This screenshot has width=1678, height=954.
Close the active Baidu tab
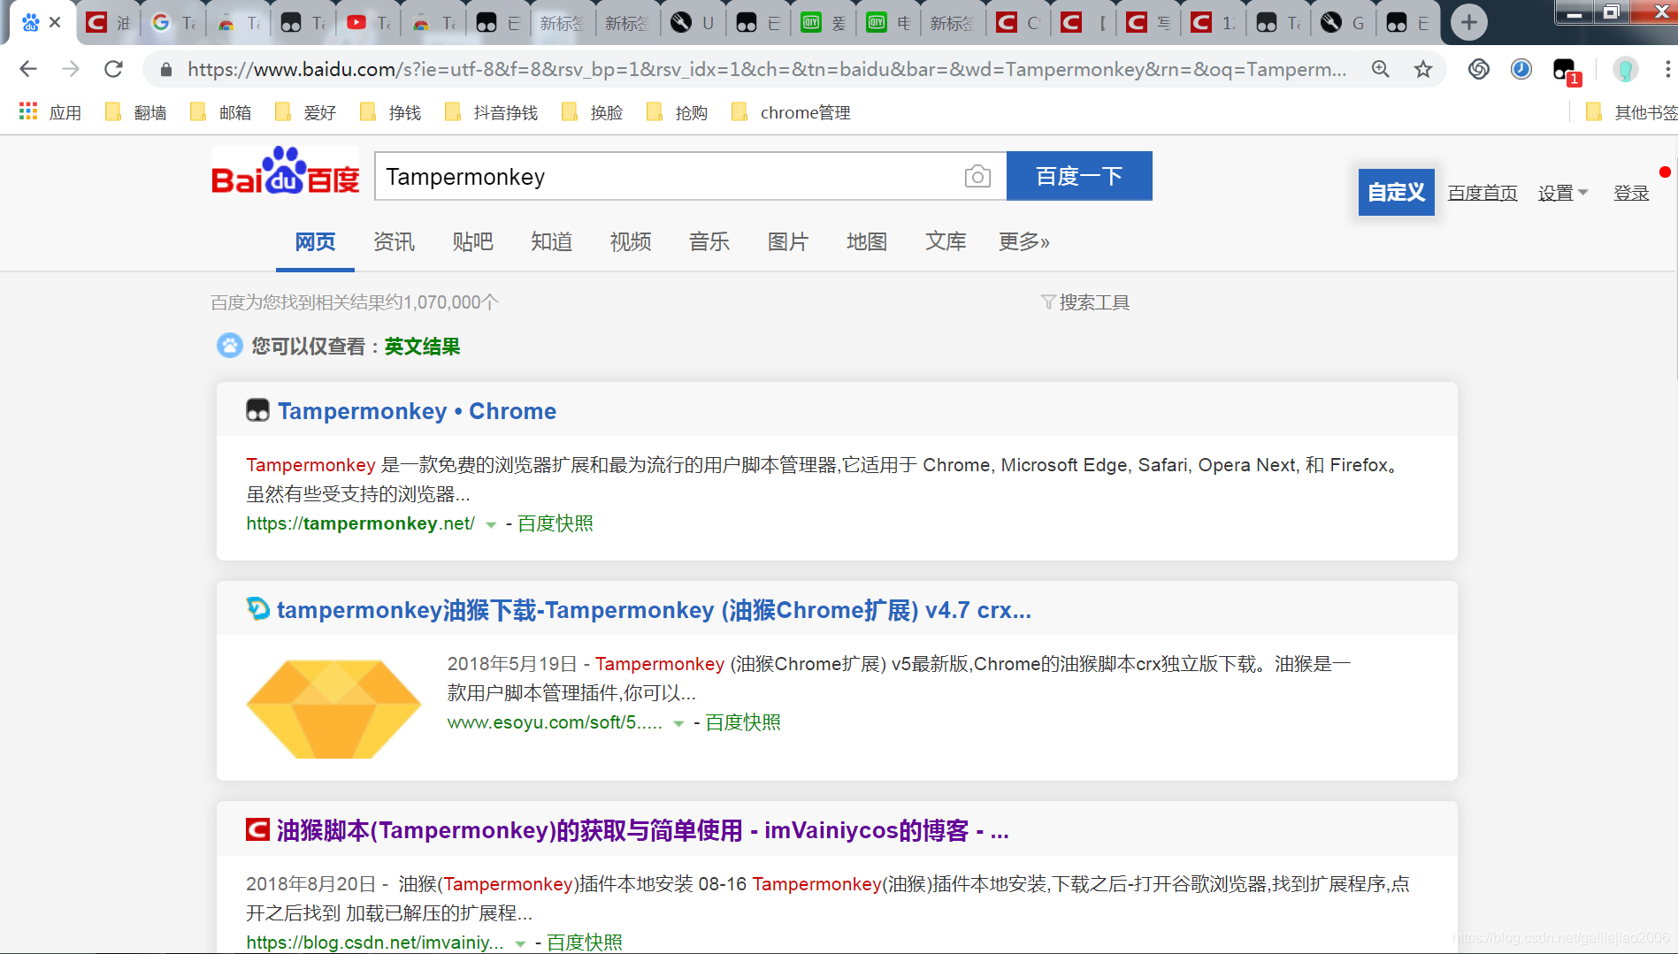tap(55, 22)
